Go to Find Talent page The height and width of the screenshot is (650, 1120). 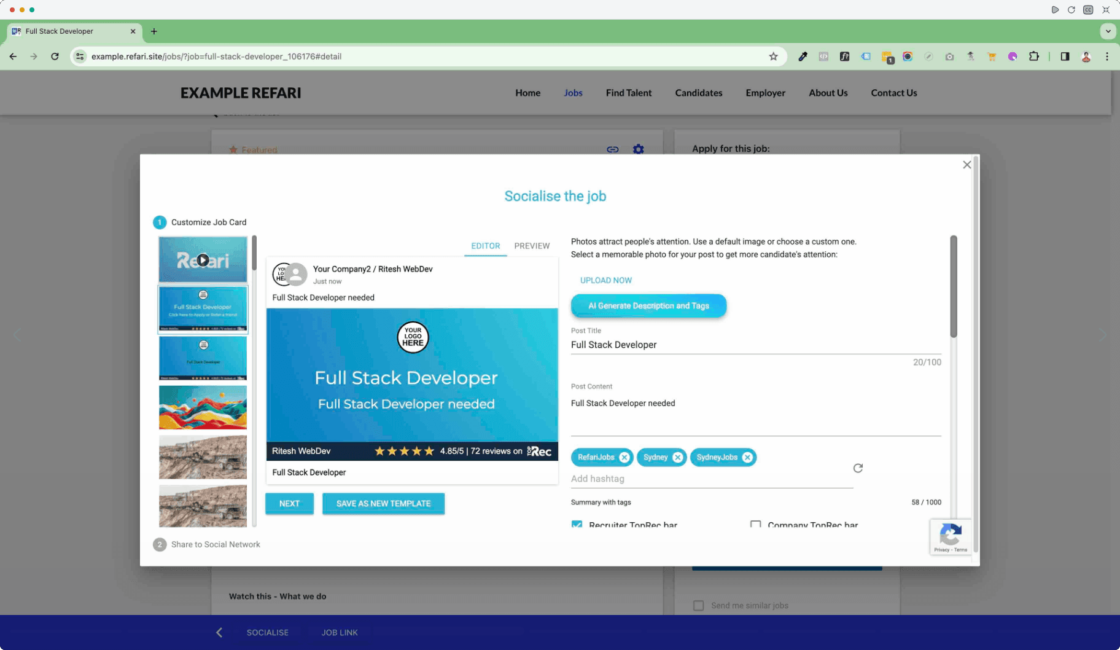click(628, 93)
